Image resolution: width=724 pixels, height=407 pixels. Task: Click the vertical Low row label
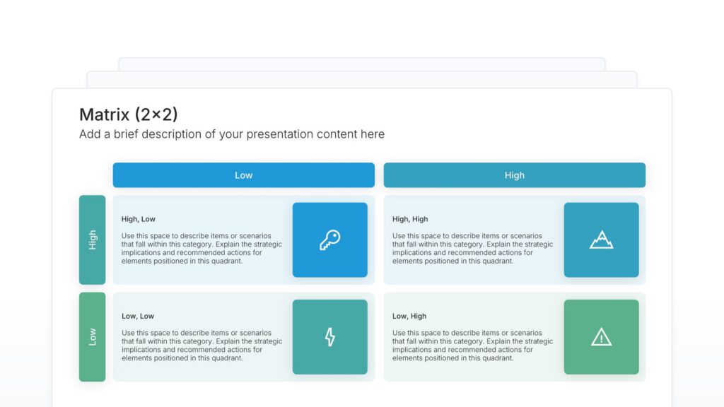[x=92, y=336]
